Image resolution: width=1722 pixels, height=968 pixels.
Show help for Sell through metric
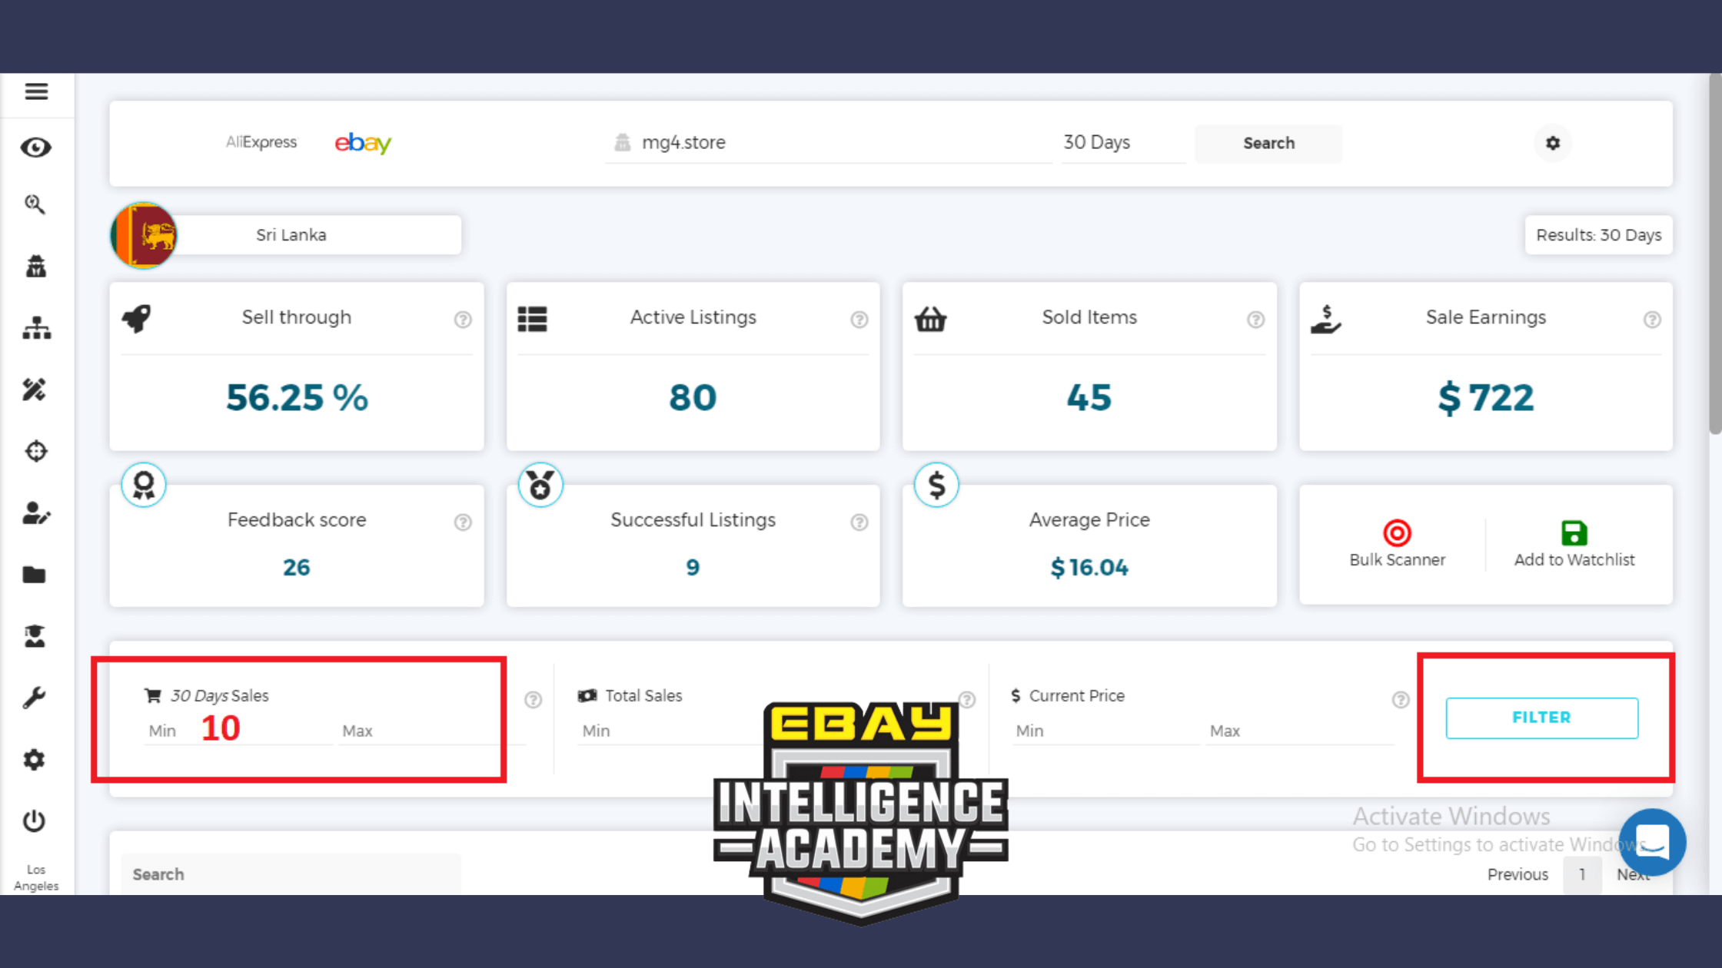coord(463,320)
